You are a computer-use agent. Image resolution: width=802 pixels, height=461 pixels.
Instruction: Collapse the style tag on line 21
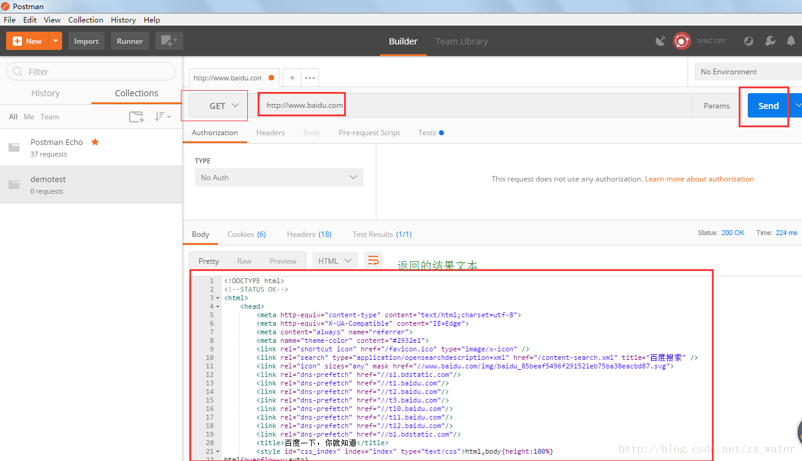[218, 452]
